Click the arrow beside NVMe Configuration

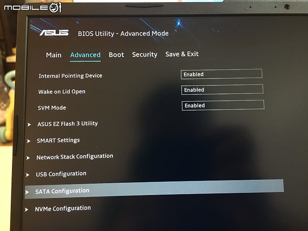click(x=27, y=210)
